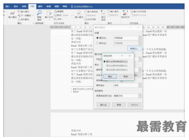Open the 页面底端 footnote position dropdown
This screenshot has width=189, height=140.
pyautogui.click(x=140, y=38)
